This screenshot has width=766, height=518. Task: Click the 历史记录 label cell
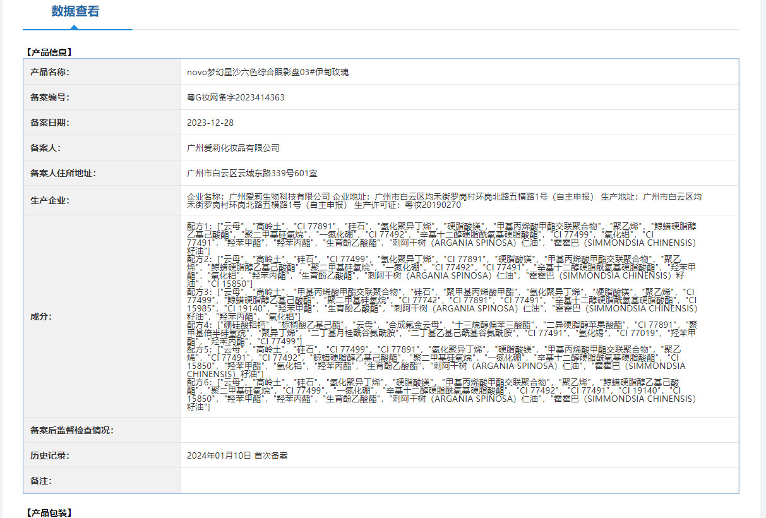(x=102, y=455)
